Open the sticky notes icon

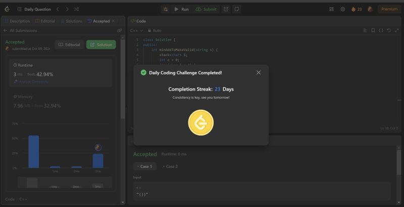tap(236, 9)
